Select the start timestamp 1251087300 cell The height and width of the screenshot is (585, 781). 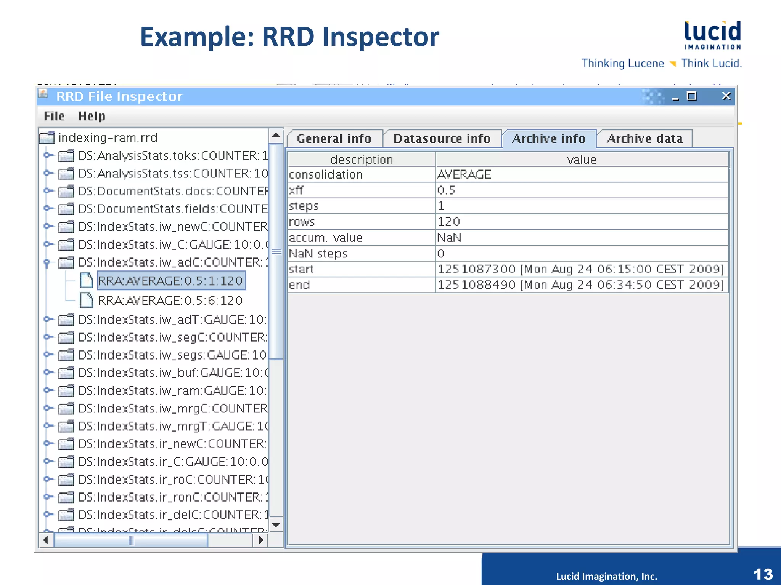582,269
